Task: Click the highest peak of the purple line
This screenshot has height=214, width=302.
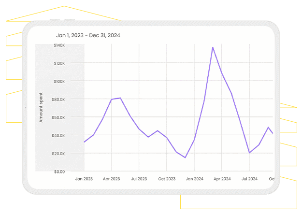Action: click(213, 47)
